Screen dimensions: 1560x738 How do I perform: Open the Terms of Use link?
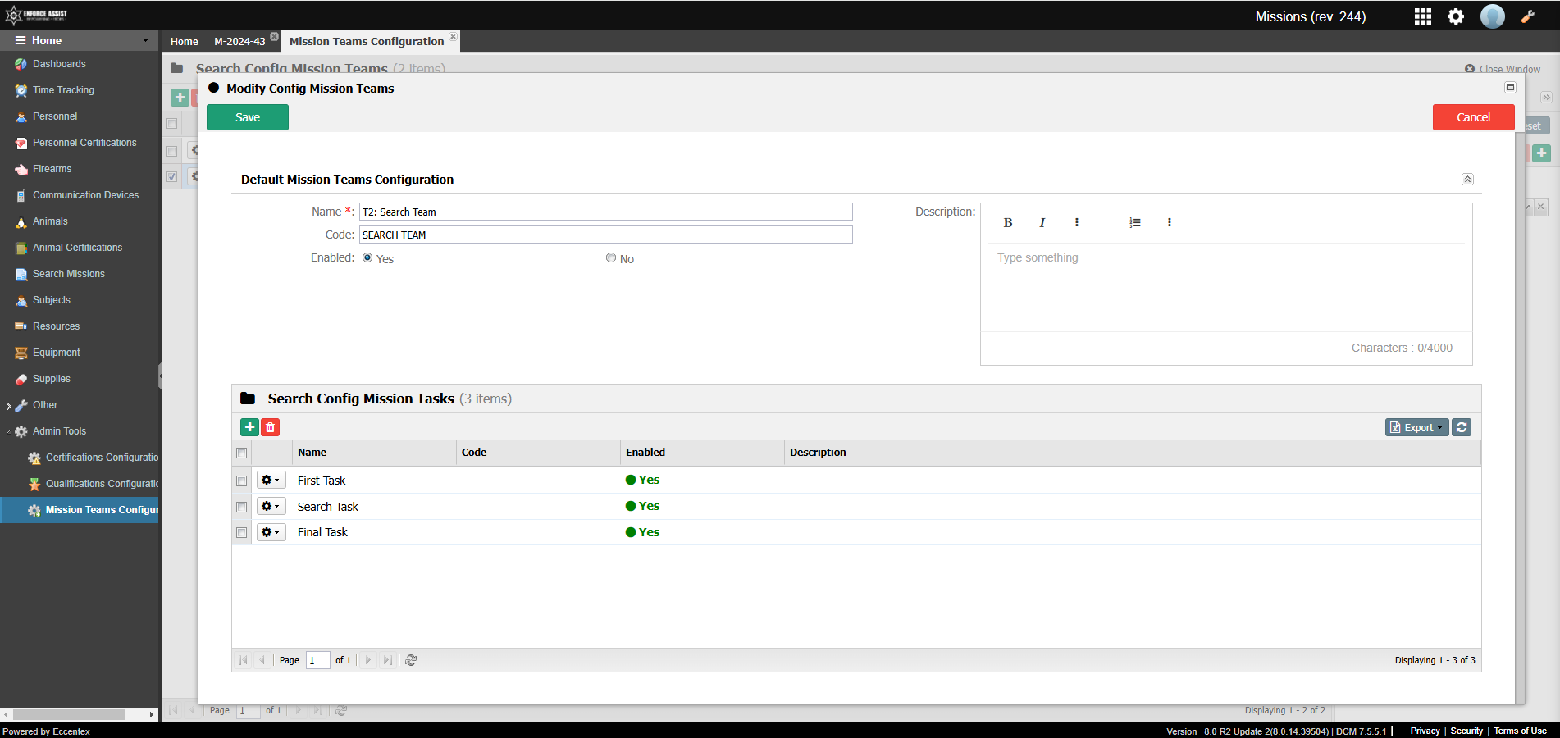(1520, 731)
